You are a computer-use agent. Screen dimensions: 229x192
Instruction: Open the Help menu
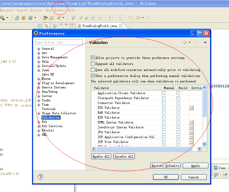click(x=71, y=10)
